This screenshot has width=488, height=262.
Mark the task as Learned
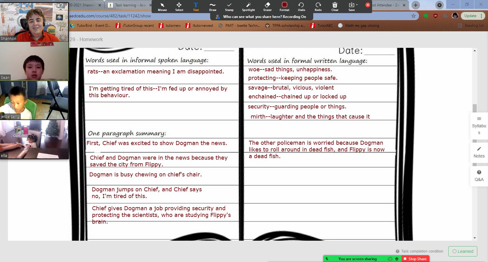point(463,251)
